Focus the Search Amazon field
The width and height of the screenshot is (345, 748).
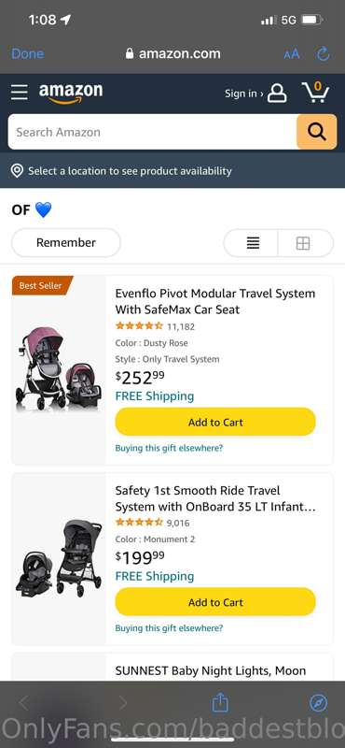[152, 132]
